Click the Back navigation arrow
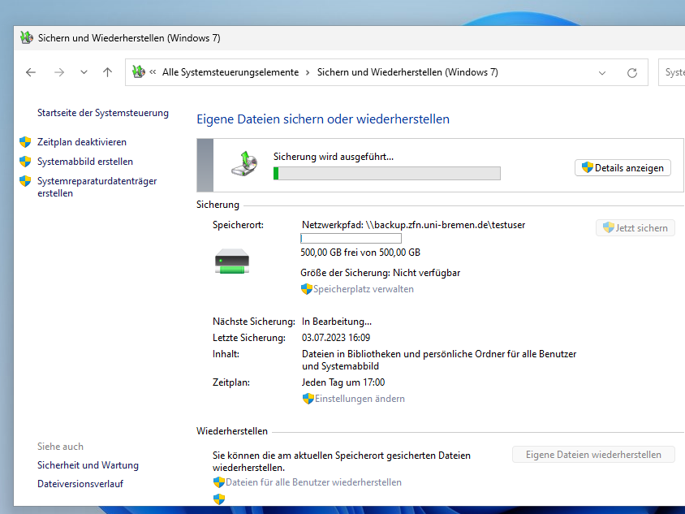The height and width of the screenshot is (514, 685). coord(31,72)
